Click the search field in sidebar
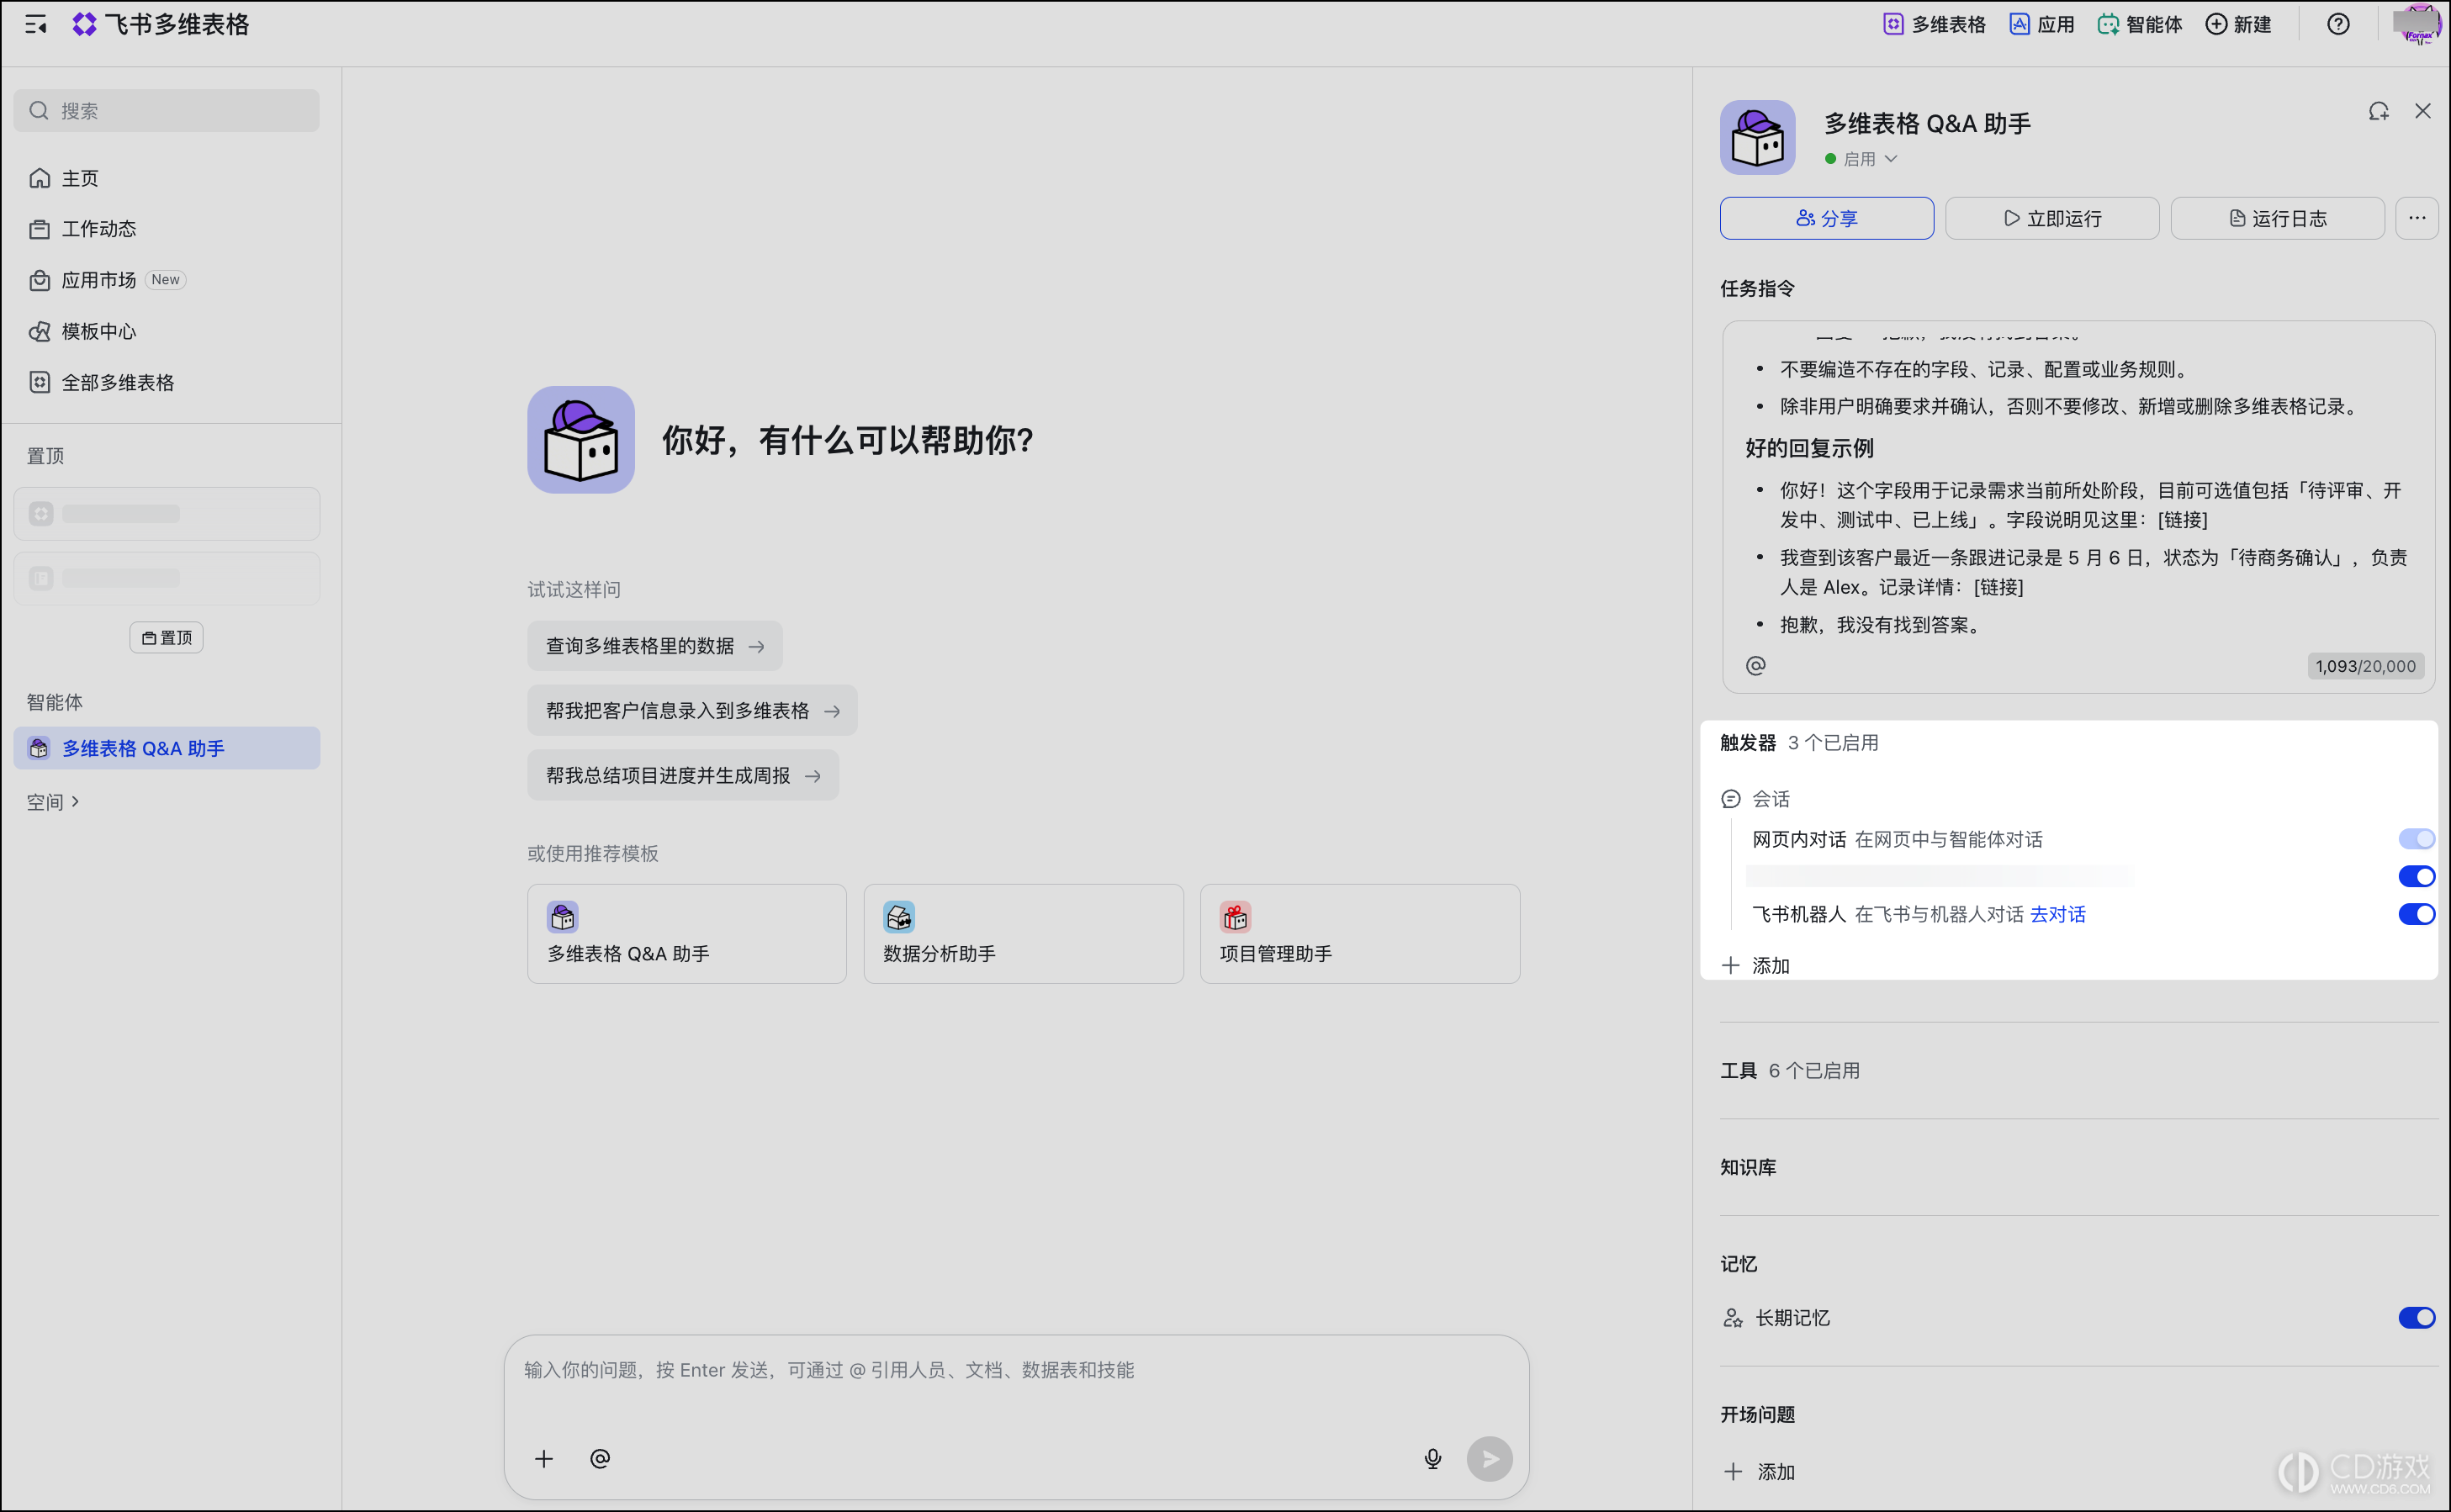Viewport: 2451px width, 1512px height. (167, 111)
